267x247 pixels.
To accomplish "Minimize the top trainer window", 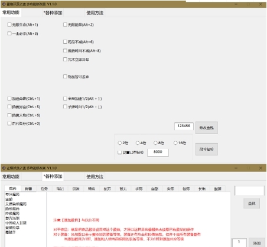I will tap(236, 4).
